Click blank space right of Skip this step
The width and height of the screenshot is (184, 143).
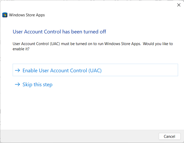(116, 84)
